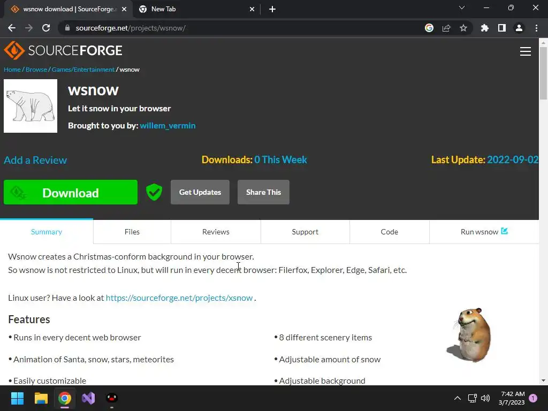
Task: Click the text 'Easily customizable'
Action: tap(50, 380)
